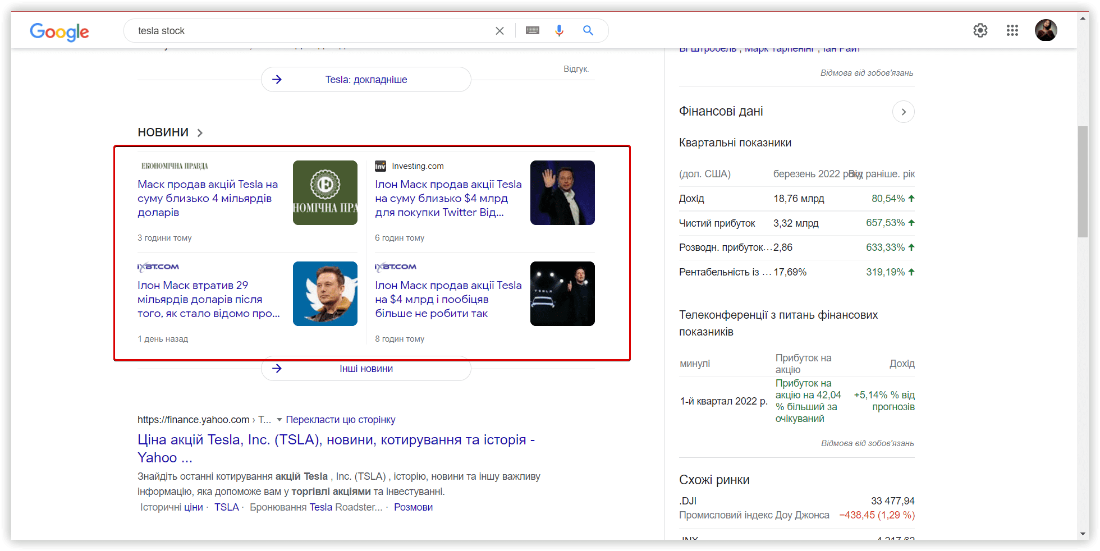Open Бронювання Tesla Roadster sitelink

(x=316, y=507)
